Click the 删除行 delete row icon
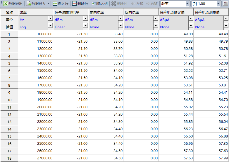This screenshot has height=162, width=229. click(x=74, y=4)
